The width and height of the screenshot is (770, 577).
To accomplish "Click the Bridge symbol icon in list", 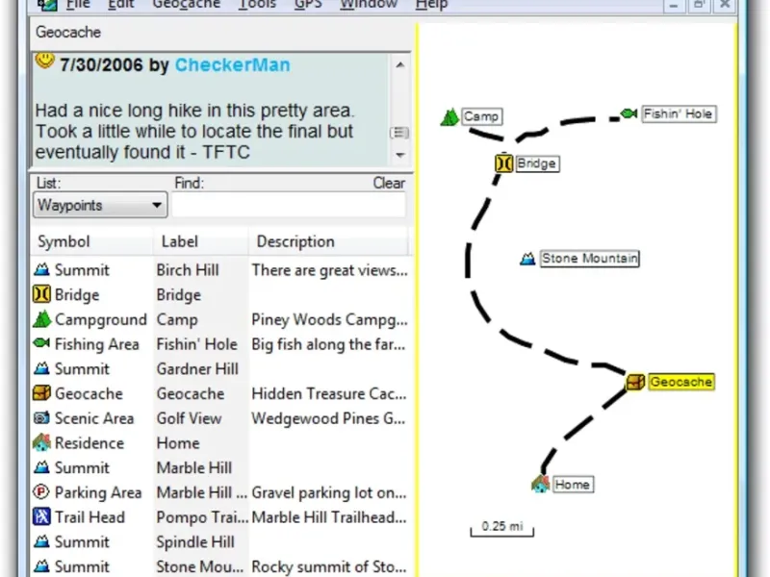I will tap(41, 294).
